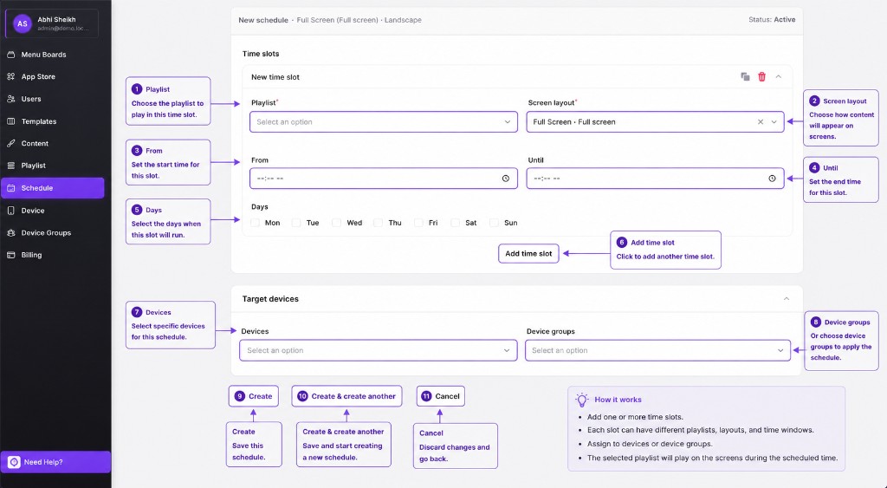Screen dimensions: 887x488
Task: Click the Billing sidebar icon
Action: tap(10, 255)
